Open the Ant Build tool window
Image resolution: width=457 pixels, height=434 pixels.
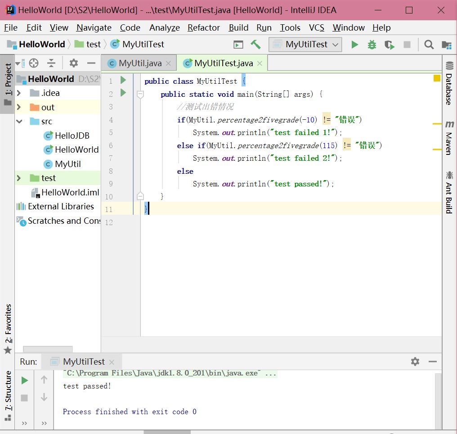tap(449, 193)
